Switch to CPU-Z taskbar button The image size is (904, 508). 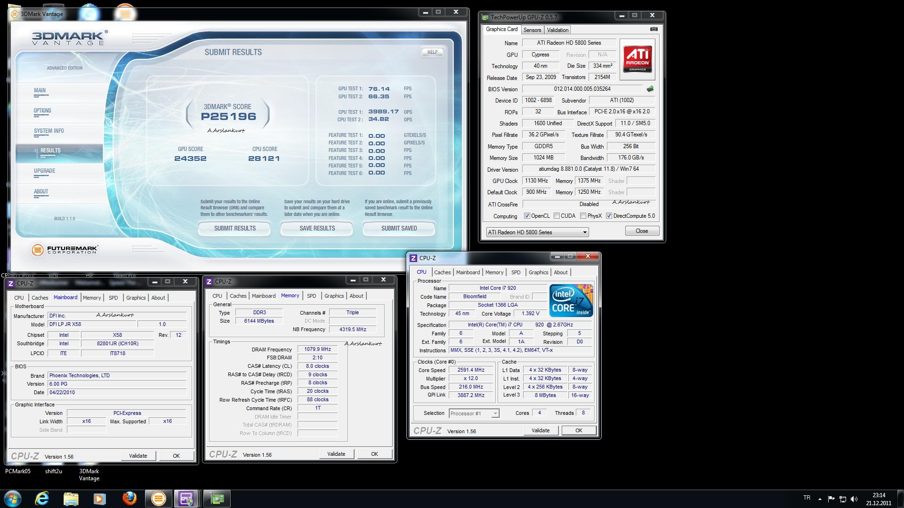[187, 498]
